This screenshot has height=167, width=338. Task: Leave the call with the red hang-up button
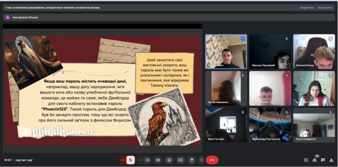click(x=212, y=160)
